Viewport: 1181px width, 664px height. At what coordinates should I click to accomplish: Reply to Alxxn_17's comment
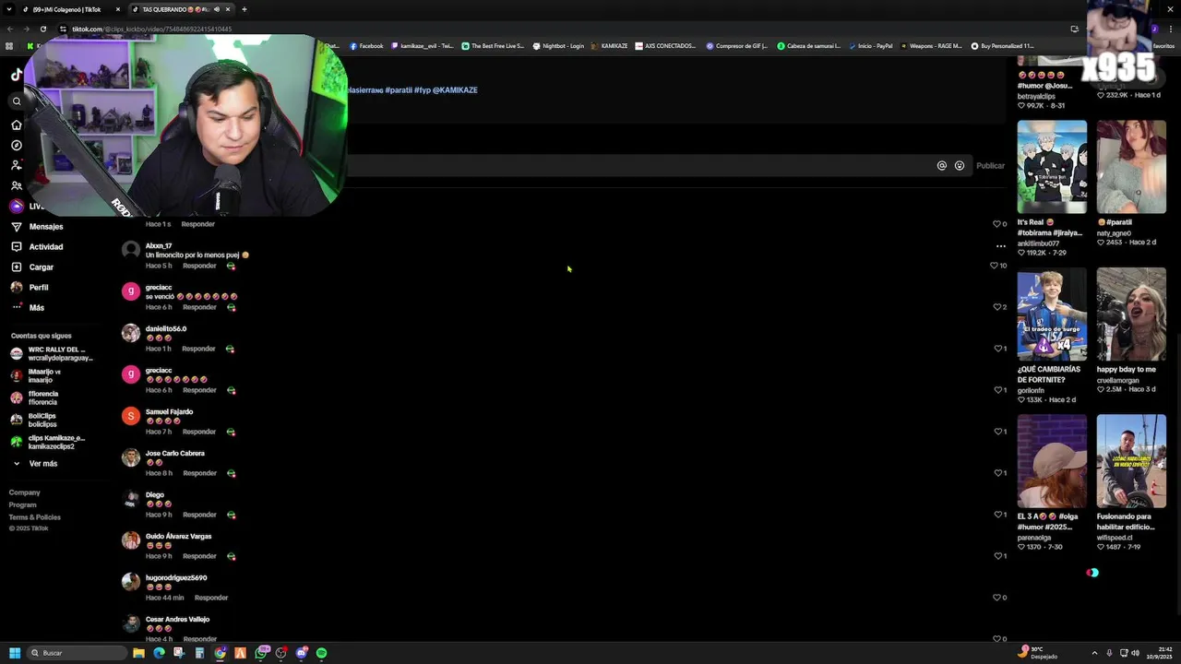pyautogui.click(x=199, y=266)
